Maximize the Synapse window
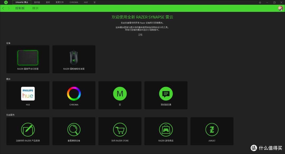This screenshot has width=285, height=154. [x=274, y=3]
